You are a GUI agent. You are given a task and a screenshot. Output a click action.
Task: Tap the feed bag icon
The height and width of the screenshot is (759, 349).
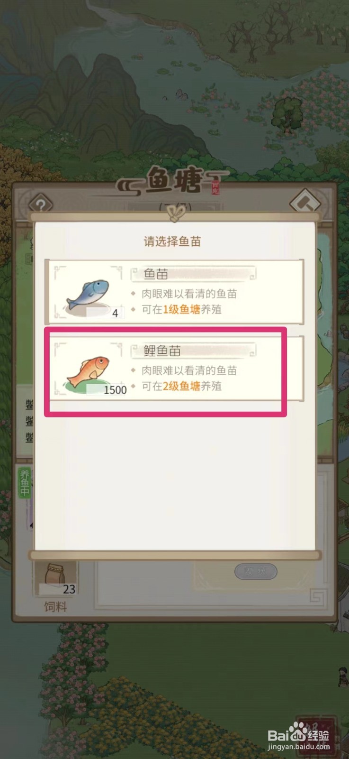[x=55, y=576]
